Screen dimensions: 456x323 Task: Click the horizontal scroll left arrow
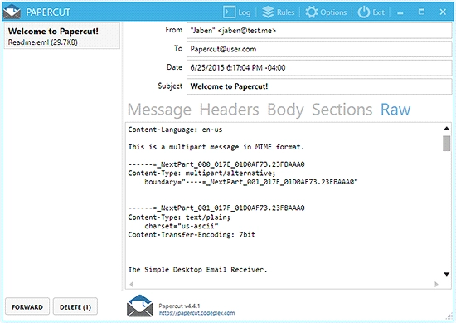pos(132,284)
